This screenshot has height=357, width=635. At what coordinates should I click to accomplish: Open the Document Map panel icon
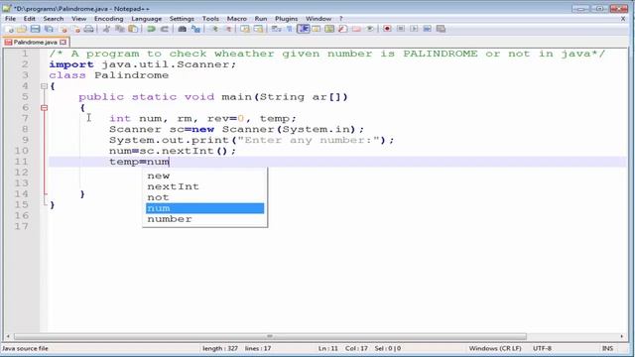point(329,29)
